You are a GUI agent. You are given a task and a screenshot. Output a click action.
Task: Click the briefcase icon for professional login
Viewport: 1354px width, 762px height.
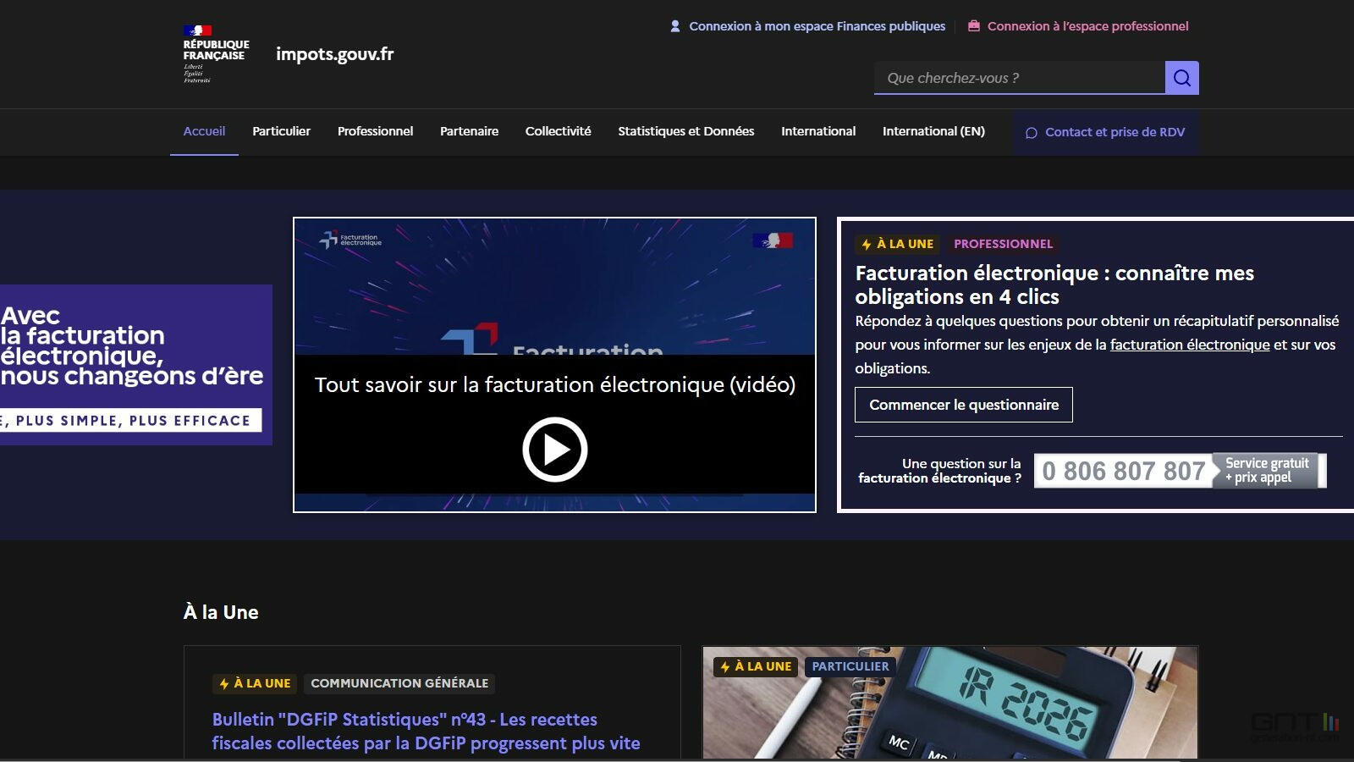click(x=974, y=26)
